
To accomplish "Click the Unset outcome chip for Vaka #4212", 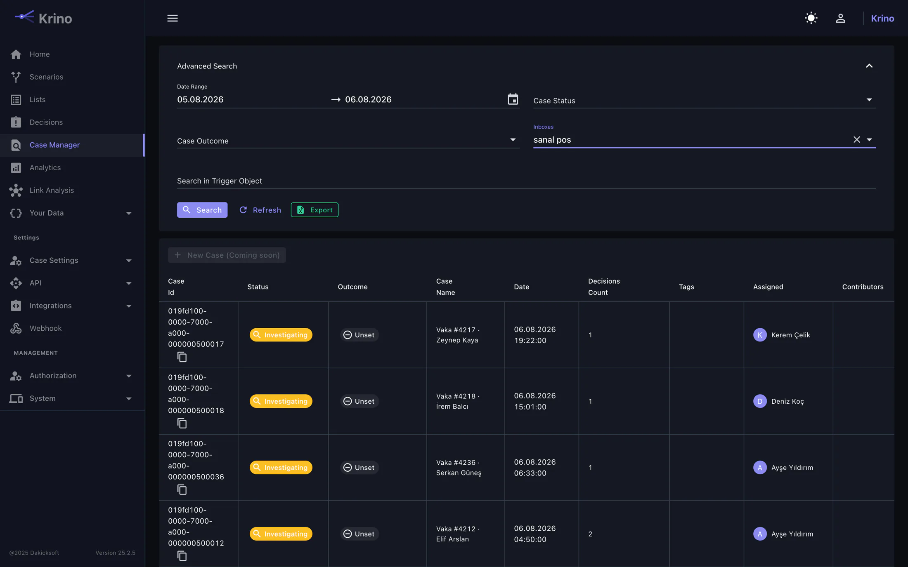I will point(359,534).
